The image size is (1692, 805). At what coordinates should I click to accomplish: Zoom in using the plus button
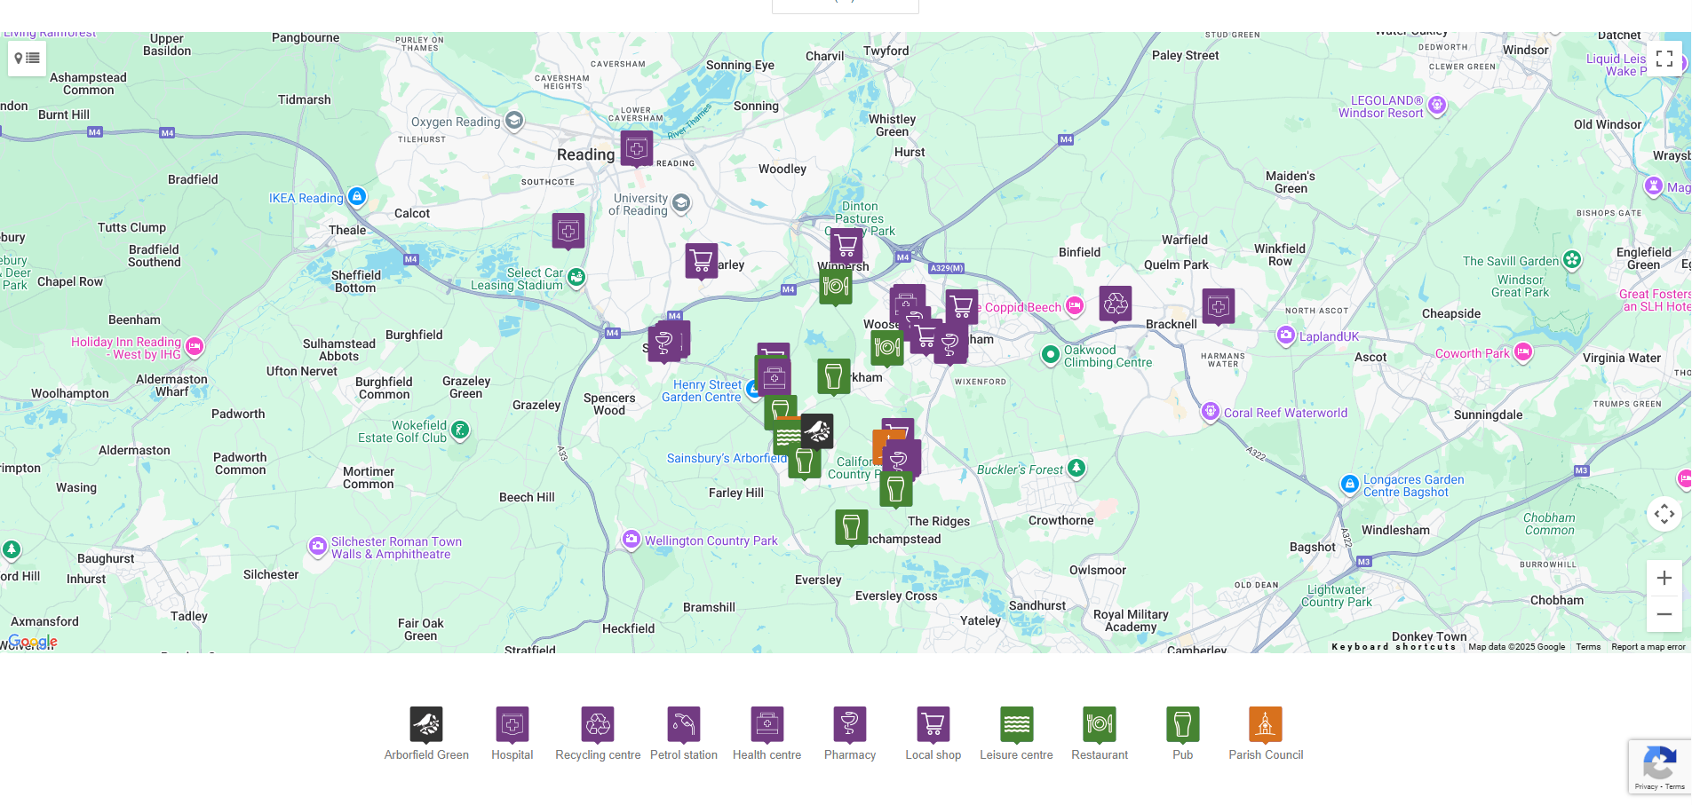(x=1664, y=577)
